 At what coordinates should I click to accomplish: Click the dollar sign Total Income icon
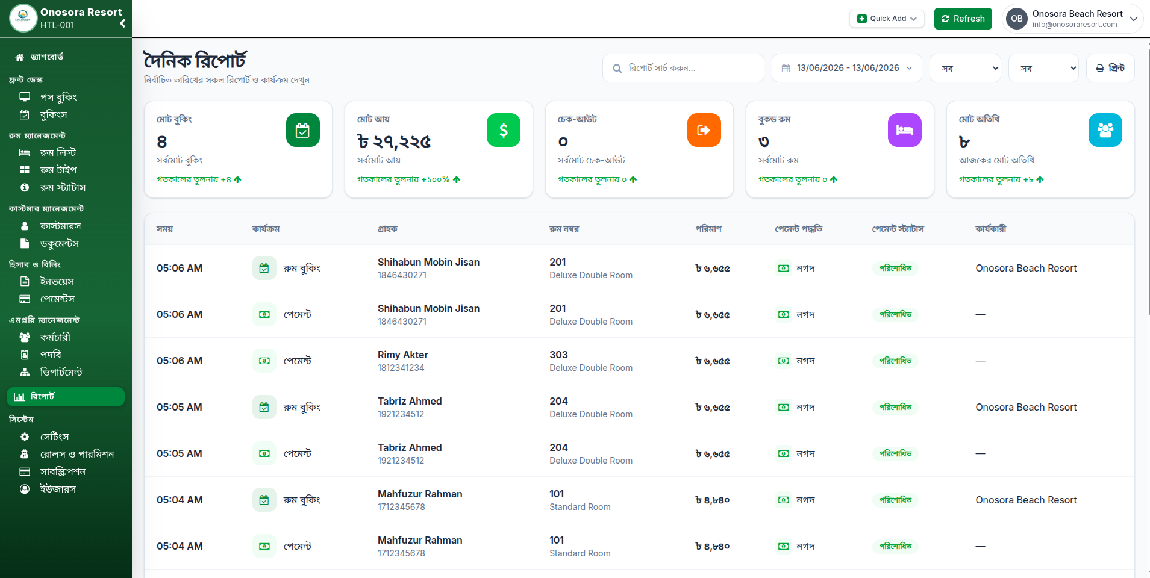503,130
